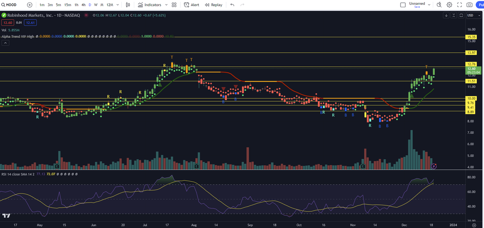
Task: Click the 15.35 horizontal line price label
Action: coord(471,37)
